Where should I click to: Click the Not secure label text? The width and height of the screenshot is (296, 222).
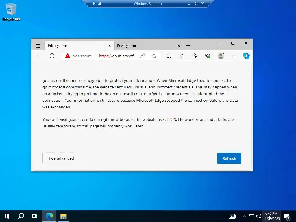82,56
